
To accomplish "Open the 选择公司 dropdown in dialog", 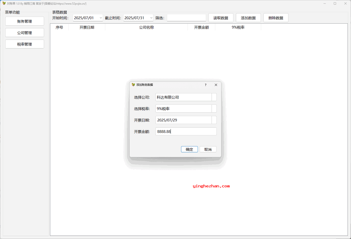I will pyautogui.click(x=214, y=97).
